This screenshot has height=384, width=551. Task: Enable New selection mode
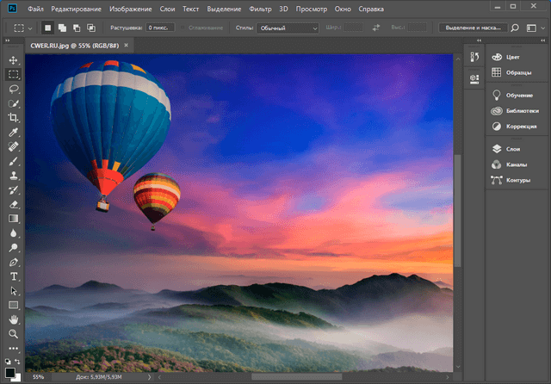click(x=50, y=28)
